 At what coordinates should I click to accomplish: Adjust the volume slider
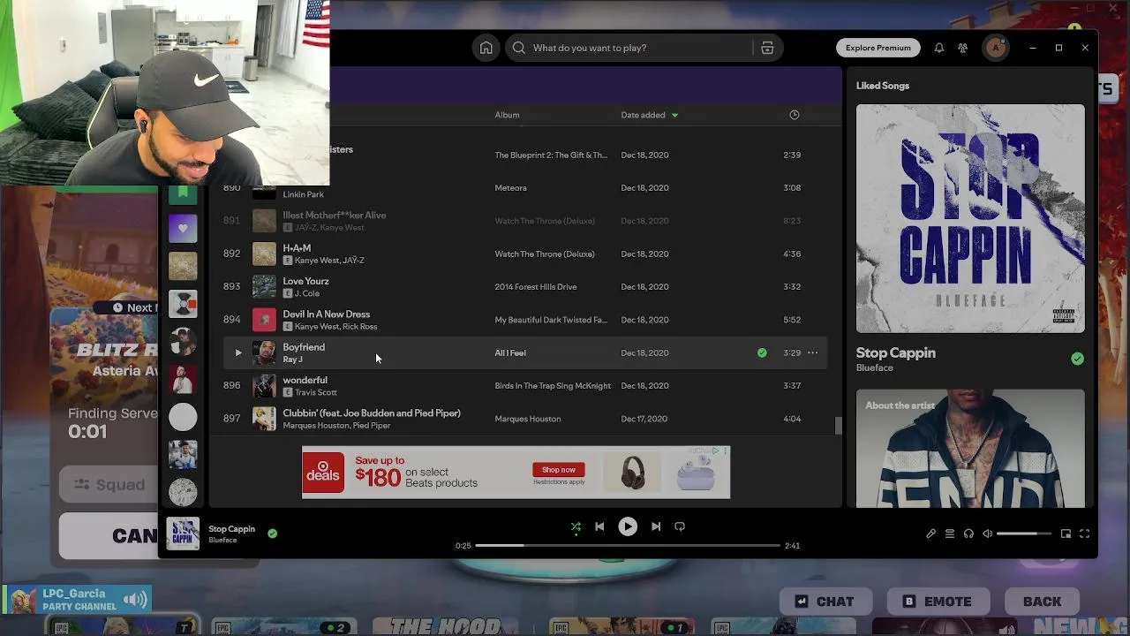pyautogui.click(x=1024, y=534)
